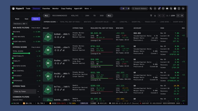This screenshot has height=111, width=198.
Task: Open score 89 radar thumbnail
Action: tap(48, 37)
